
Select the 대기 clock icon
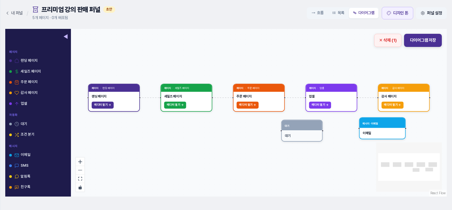(17, 124)
